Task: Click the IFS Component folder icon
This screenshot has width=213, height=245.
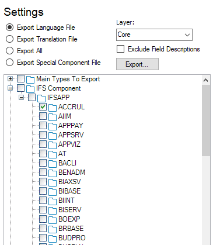Action: pos(30,89)
